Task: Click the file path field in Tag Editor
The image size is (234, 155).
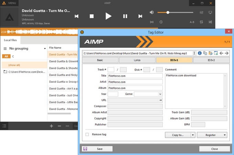Action: (137, 53)
